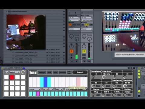Adjust track 2 send B knob

point(89,39)
